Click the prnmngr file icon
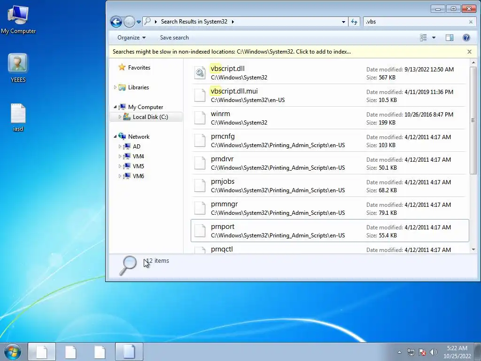The width and height of the screenshot is (481, 361). tap(200, 208)
